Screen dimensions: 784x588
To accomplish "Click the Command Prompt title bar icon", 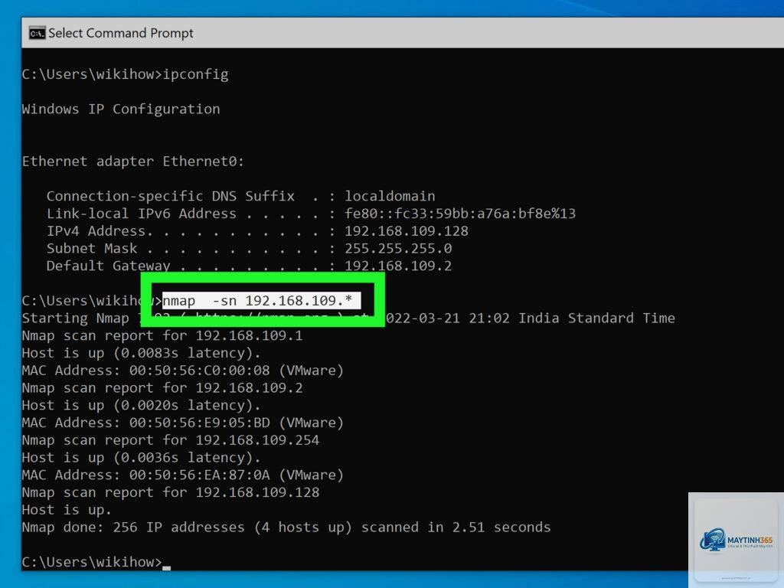I will coord(37,33).
